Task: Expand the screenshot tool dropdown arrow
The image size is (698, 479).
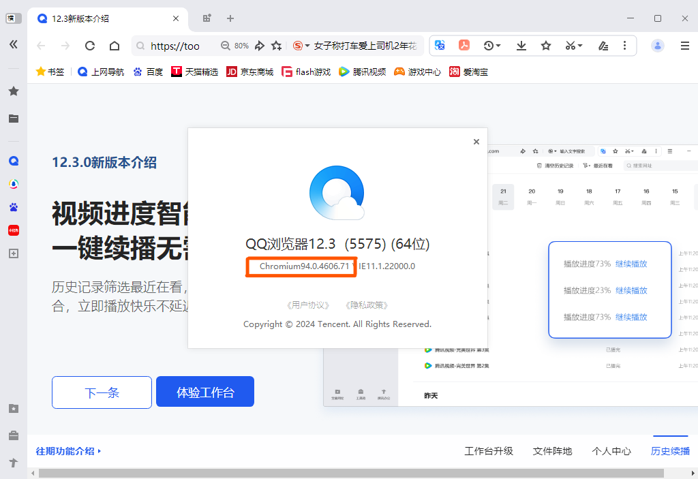Action: [580, 45]
